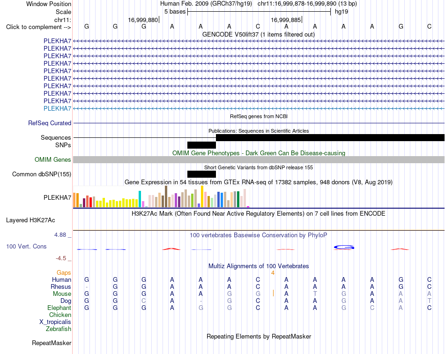Open the RefSeq Curated track label

pyautogui.click(x=49, y=123)
